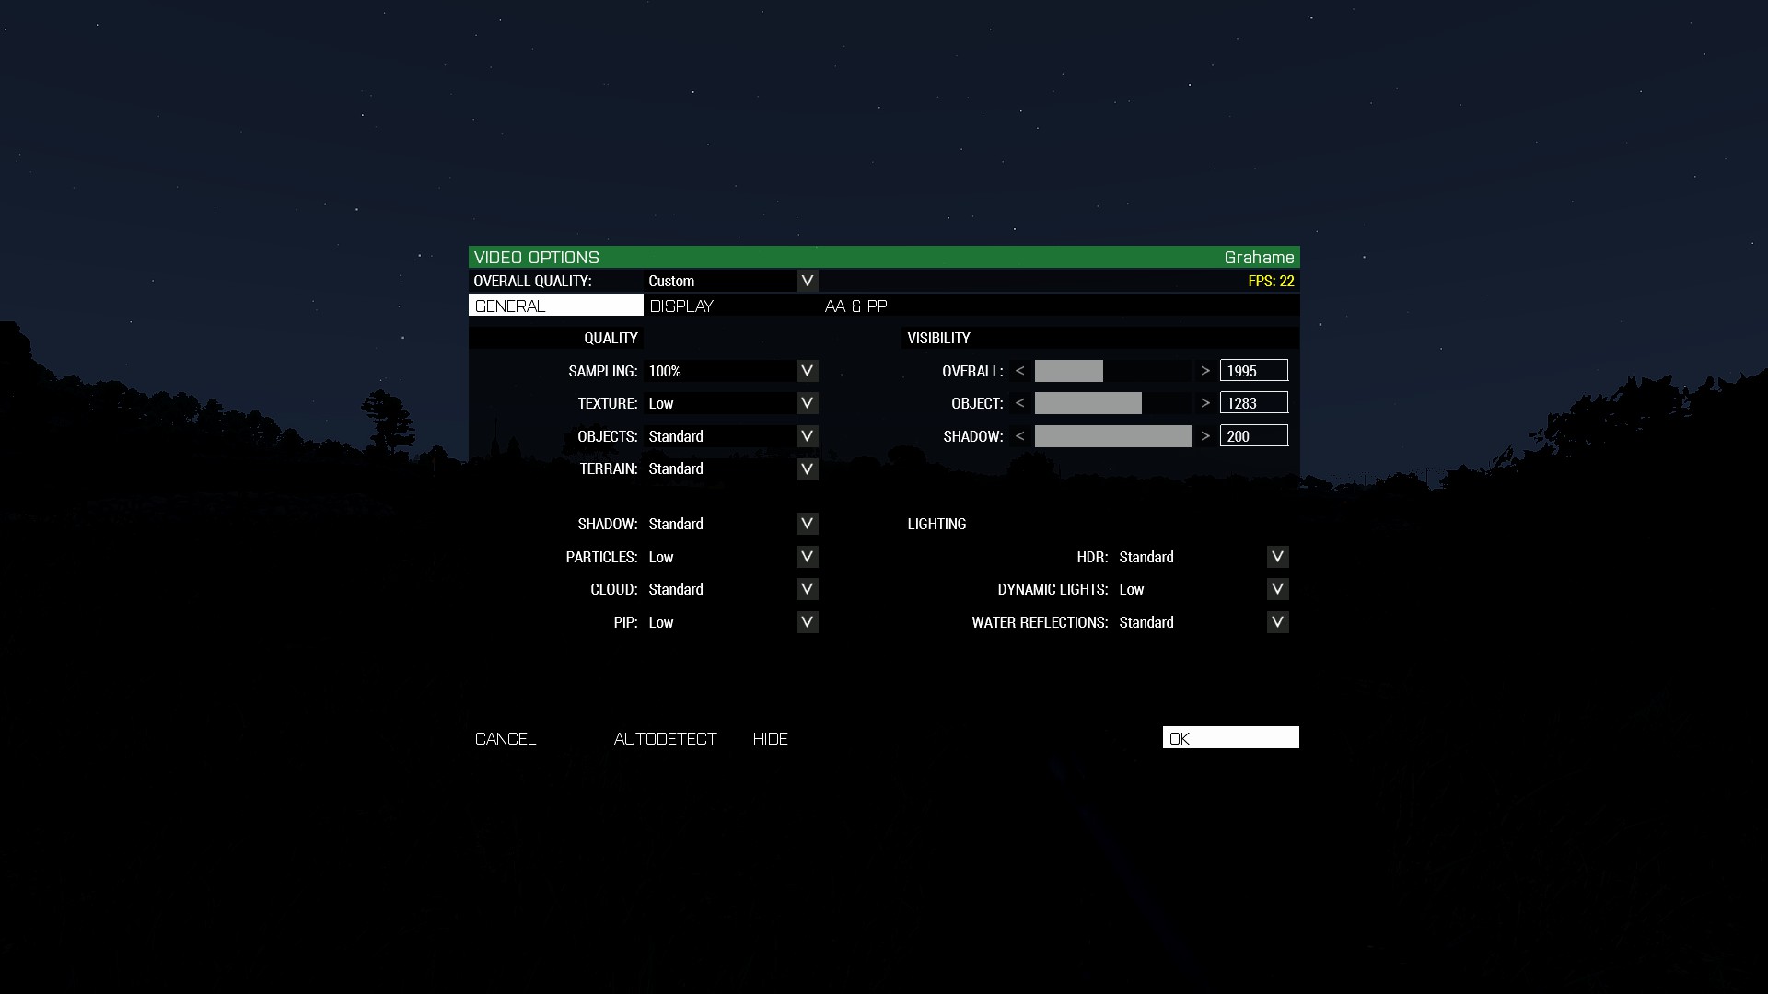Open the HDR lighting dropdown
Image resolution: width=1768 pixels, height=994 pixels.
click(1277, 557)
